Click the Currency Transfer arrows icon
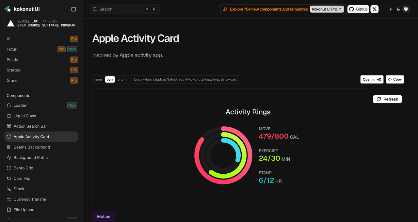This screenshot has width=418, height=222. 9,199
